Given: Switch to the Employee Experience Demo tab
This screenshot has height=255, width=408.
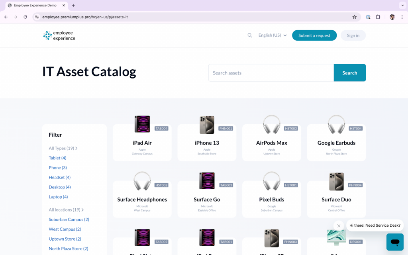Looking at the screenshot, I should (x=35, y=6).
